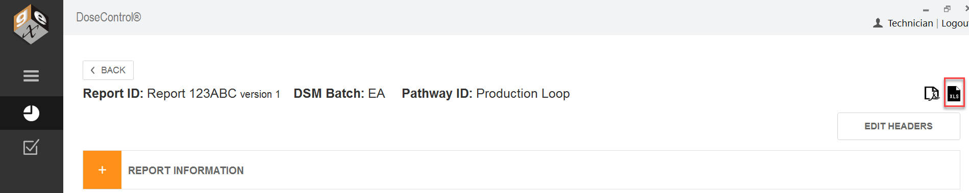Open the hamburger navigation menu

pos(31,76)
